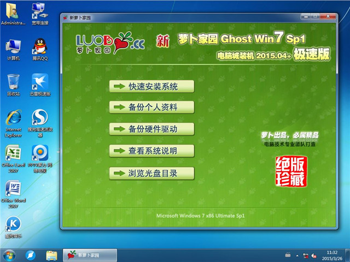Click the keyboard input tray icon
This screenshot has width=350, height=262.
[x=288, y=255]
